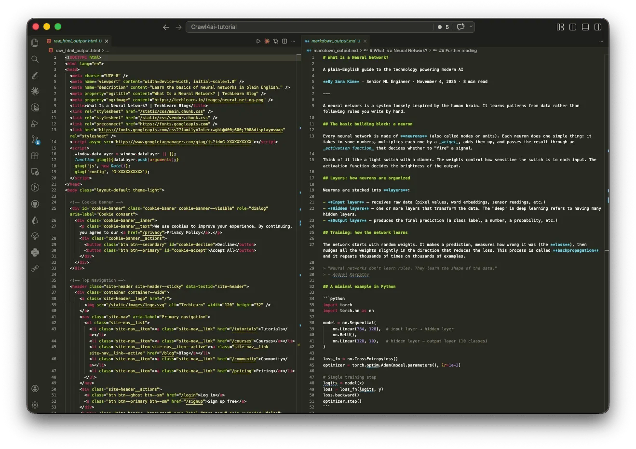This screenshot has width=636, height=449.
Task: Open the Explorer view in activity bar
Action: point(35,43)
